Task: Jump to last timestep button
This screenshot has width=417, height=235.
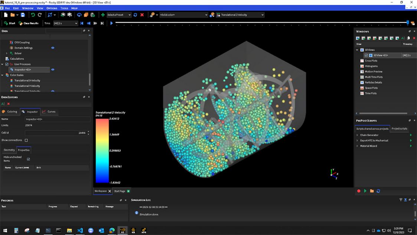Action: [x=102, y=23]
